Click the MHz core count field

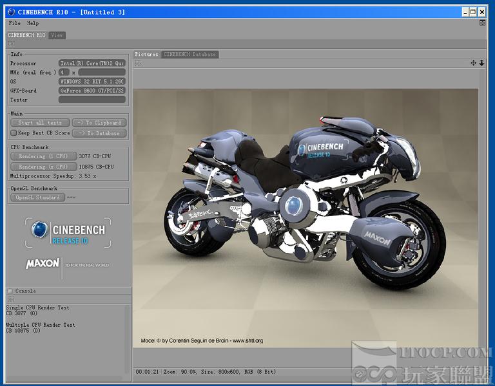pyautogui.click(x=64, y=73)
